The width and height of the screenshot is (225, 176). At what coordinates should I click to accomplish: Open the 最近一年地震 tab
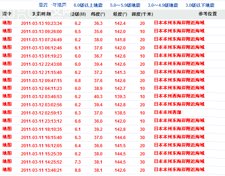[53, 5]
